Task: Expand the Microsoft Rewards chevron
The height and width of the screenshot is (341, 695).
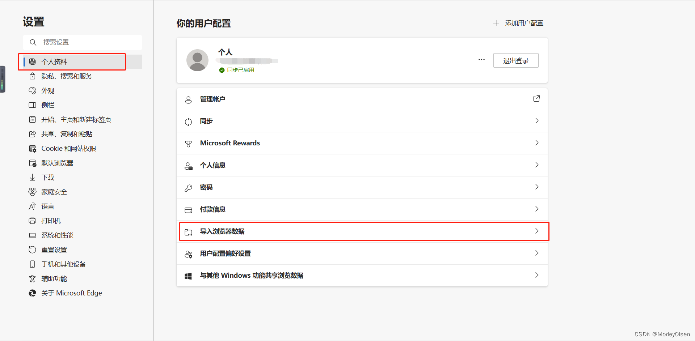Action: (x=537, y=142)
